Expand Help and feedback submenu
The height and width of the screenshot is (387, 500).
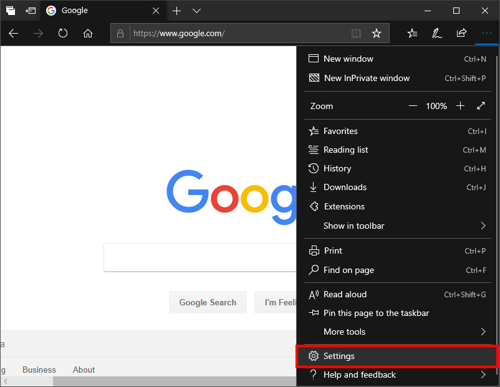point(397,375)
